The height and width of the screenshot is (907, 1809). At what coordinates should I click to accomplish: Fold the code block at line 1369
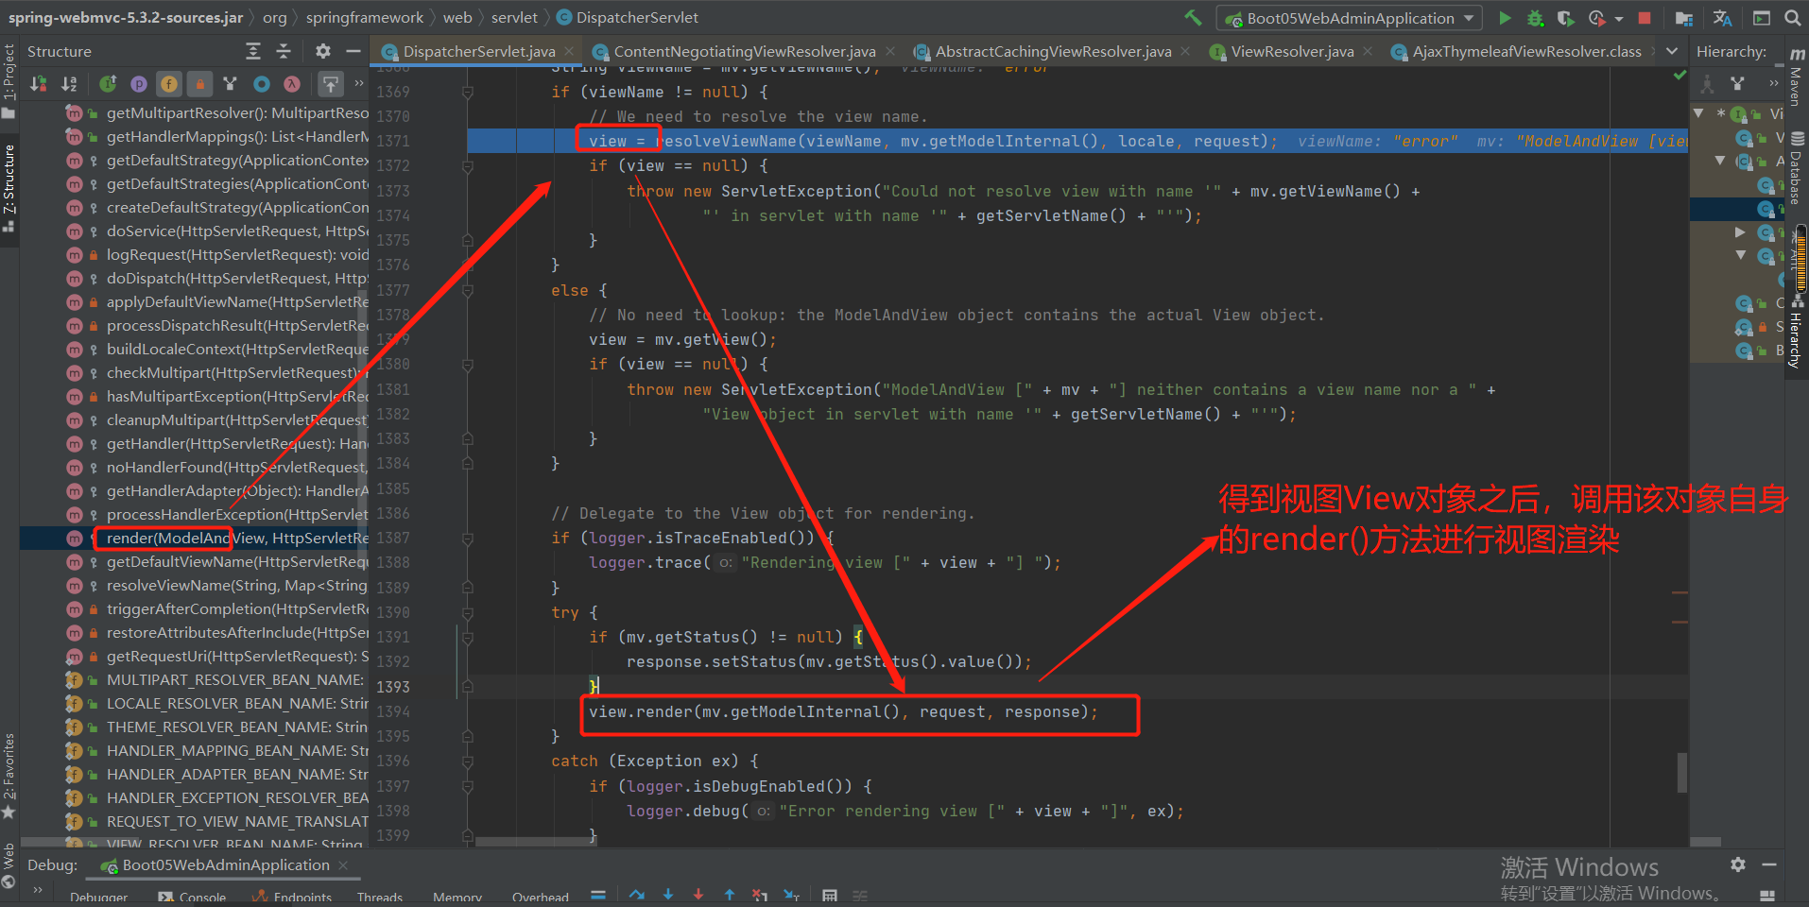[x=467, y=92]
